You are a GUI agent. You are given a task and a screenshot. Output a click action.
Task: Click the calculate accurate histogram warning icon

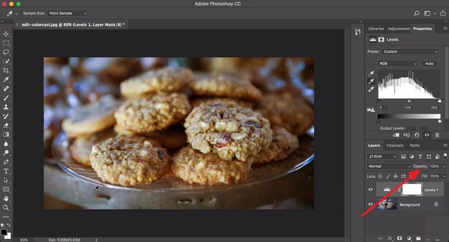click(371, 109)
